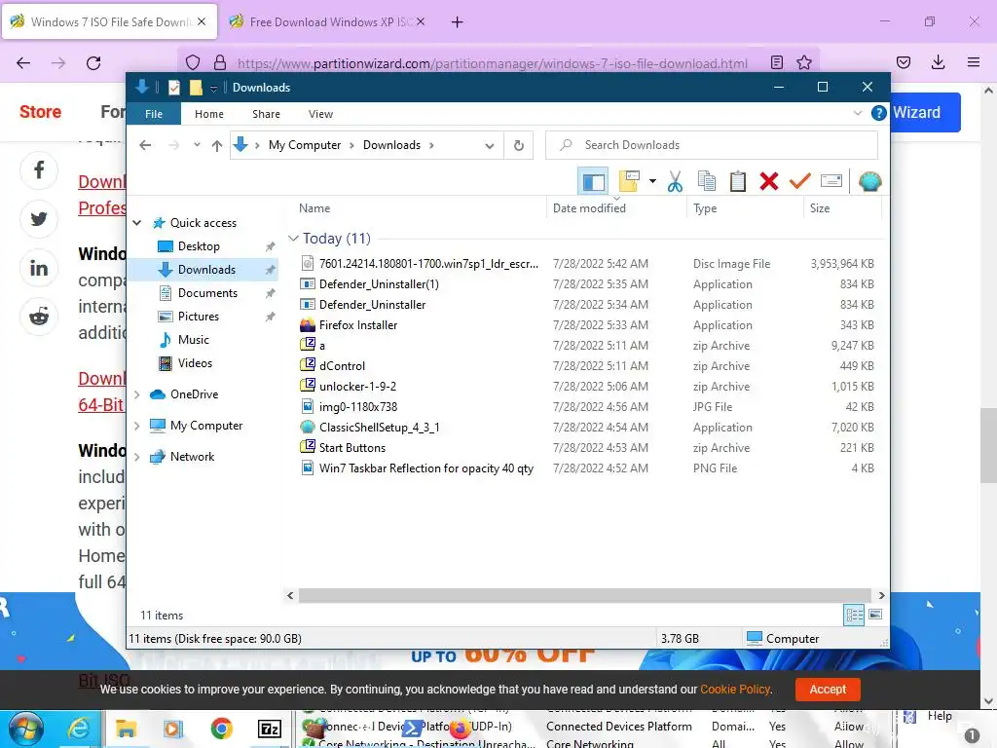Open the Share ribbon tab
Viewport: 997px width, 748px height.
(x=266, y=114)
